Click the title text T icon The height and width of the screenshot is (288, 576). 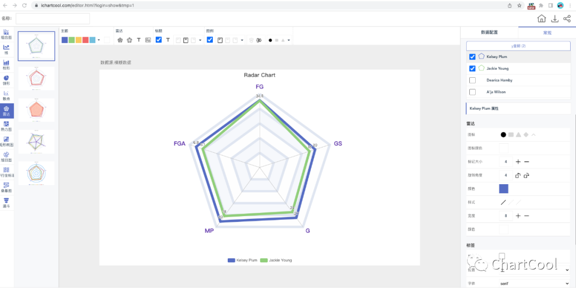click(168, 40)
